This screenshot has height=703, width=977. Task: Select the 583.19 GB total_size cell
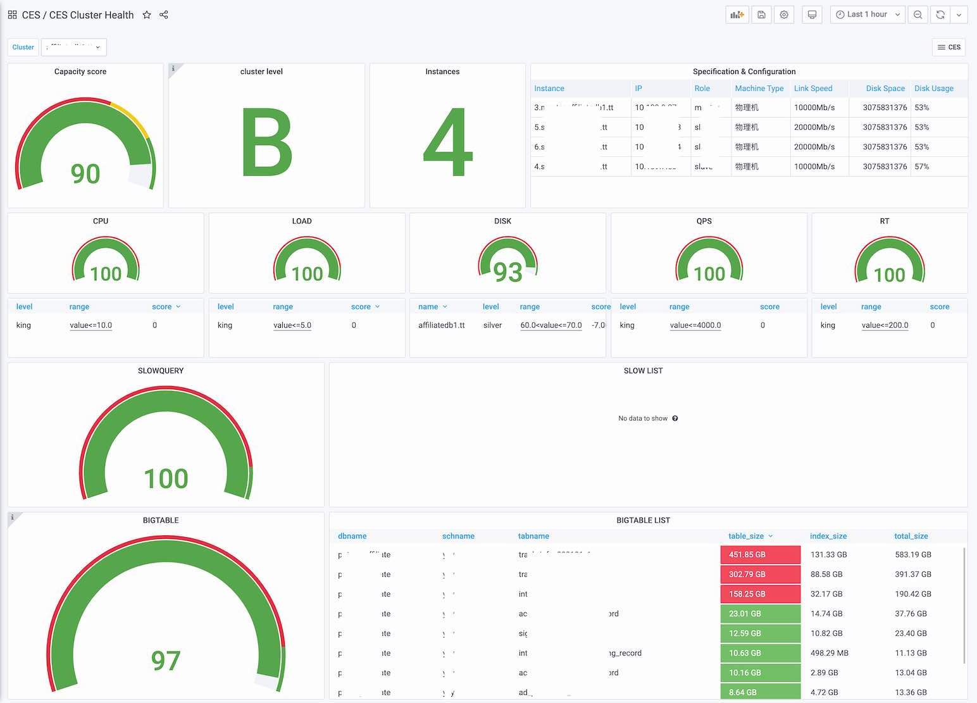click(x=913, y=555)
